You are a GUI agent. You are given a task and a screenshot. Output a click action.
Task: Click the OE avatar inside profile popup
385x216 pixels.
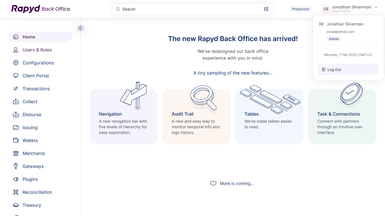[x=321, y=24]
